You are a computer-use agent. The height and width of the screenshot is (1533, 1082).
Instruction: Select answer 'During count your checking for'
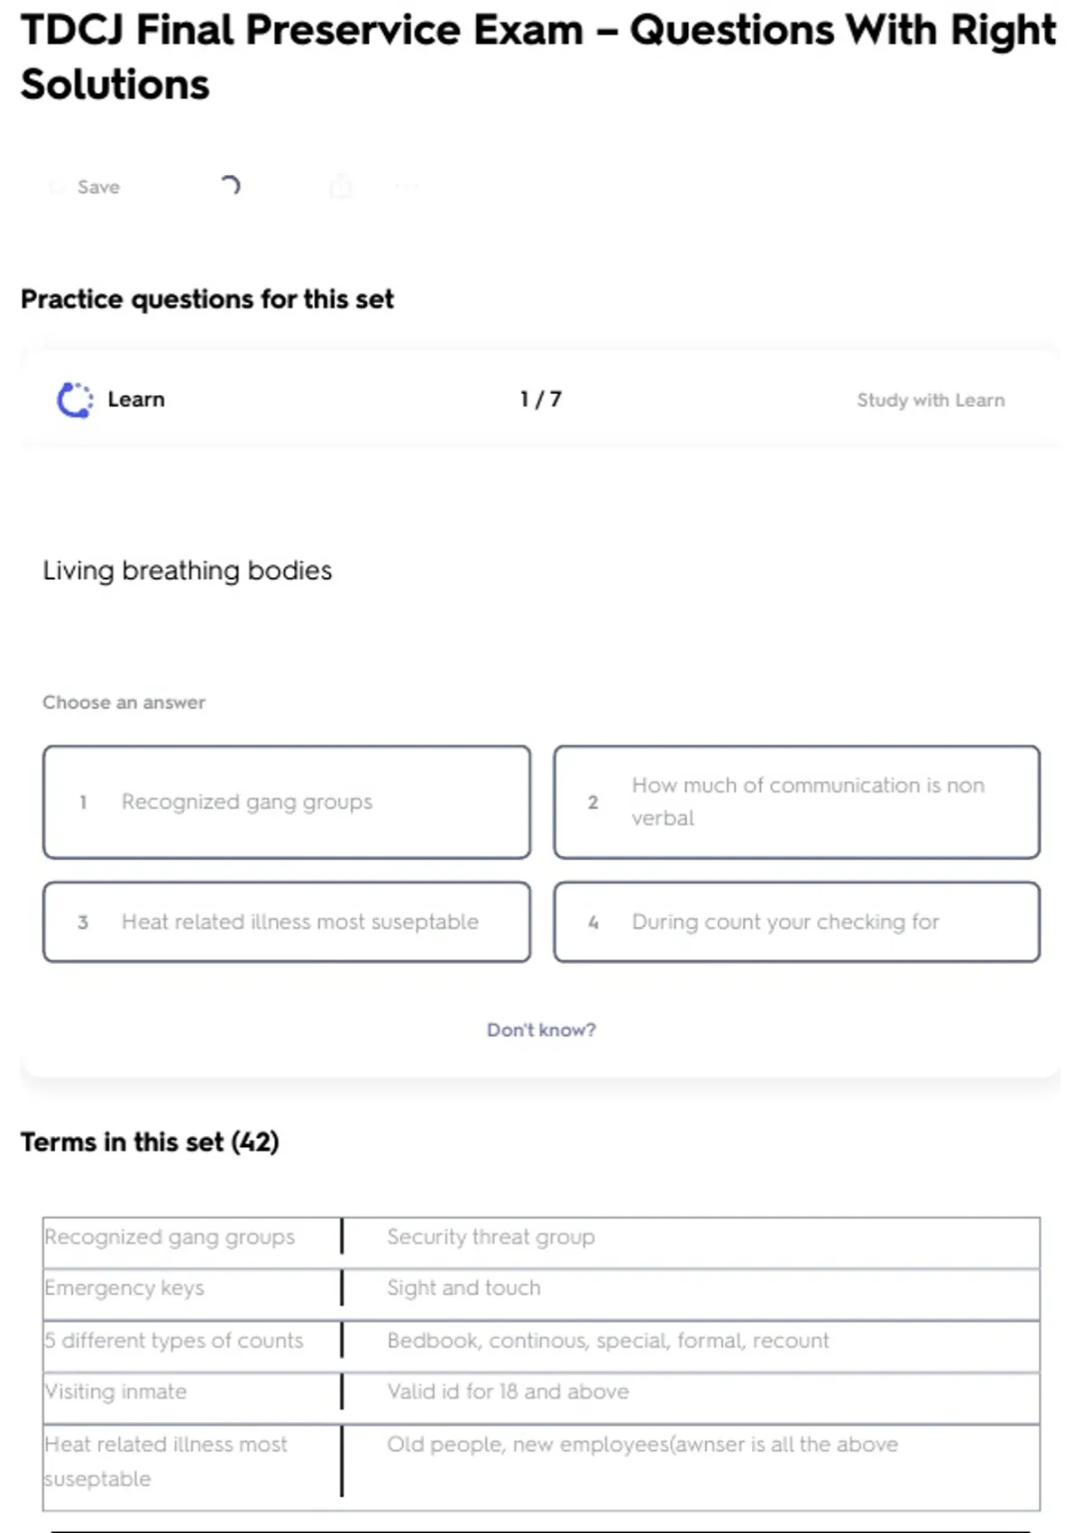tap(797, 922)
